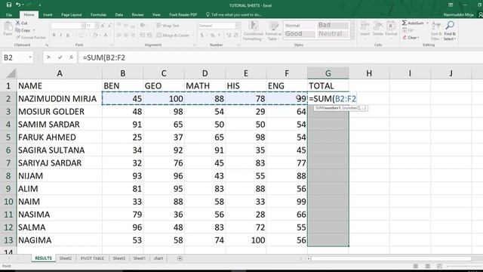
Task: Confirm the formula with the check mark
Action: [x=60, y=57]
